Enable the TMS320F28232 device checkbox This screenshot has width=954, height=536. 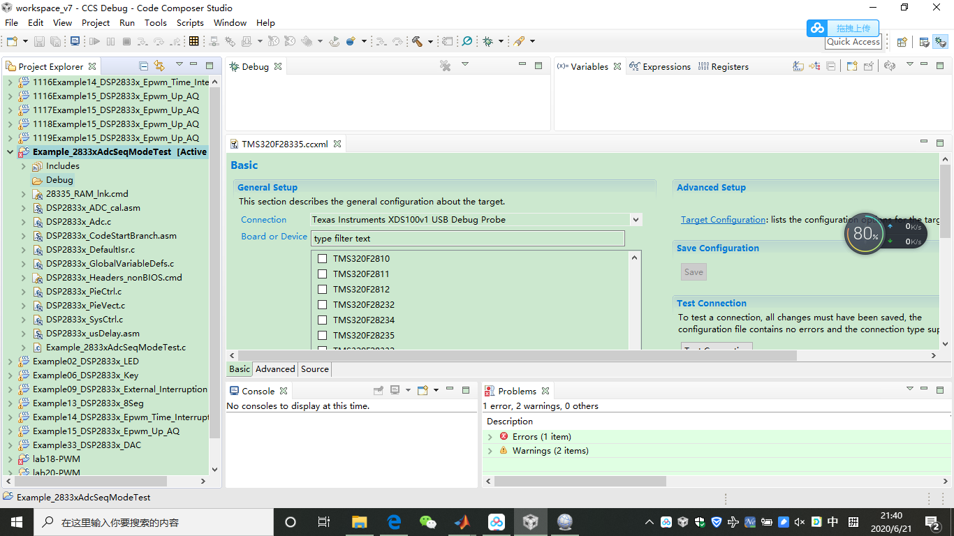click(x=322, y=304)
